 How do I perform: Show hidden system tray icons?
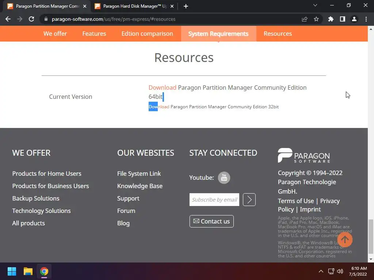[x=321, y=271]
